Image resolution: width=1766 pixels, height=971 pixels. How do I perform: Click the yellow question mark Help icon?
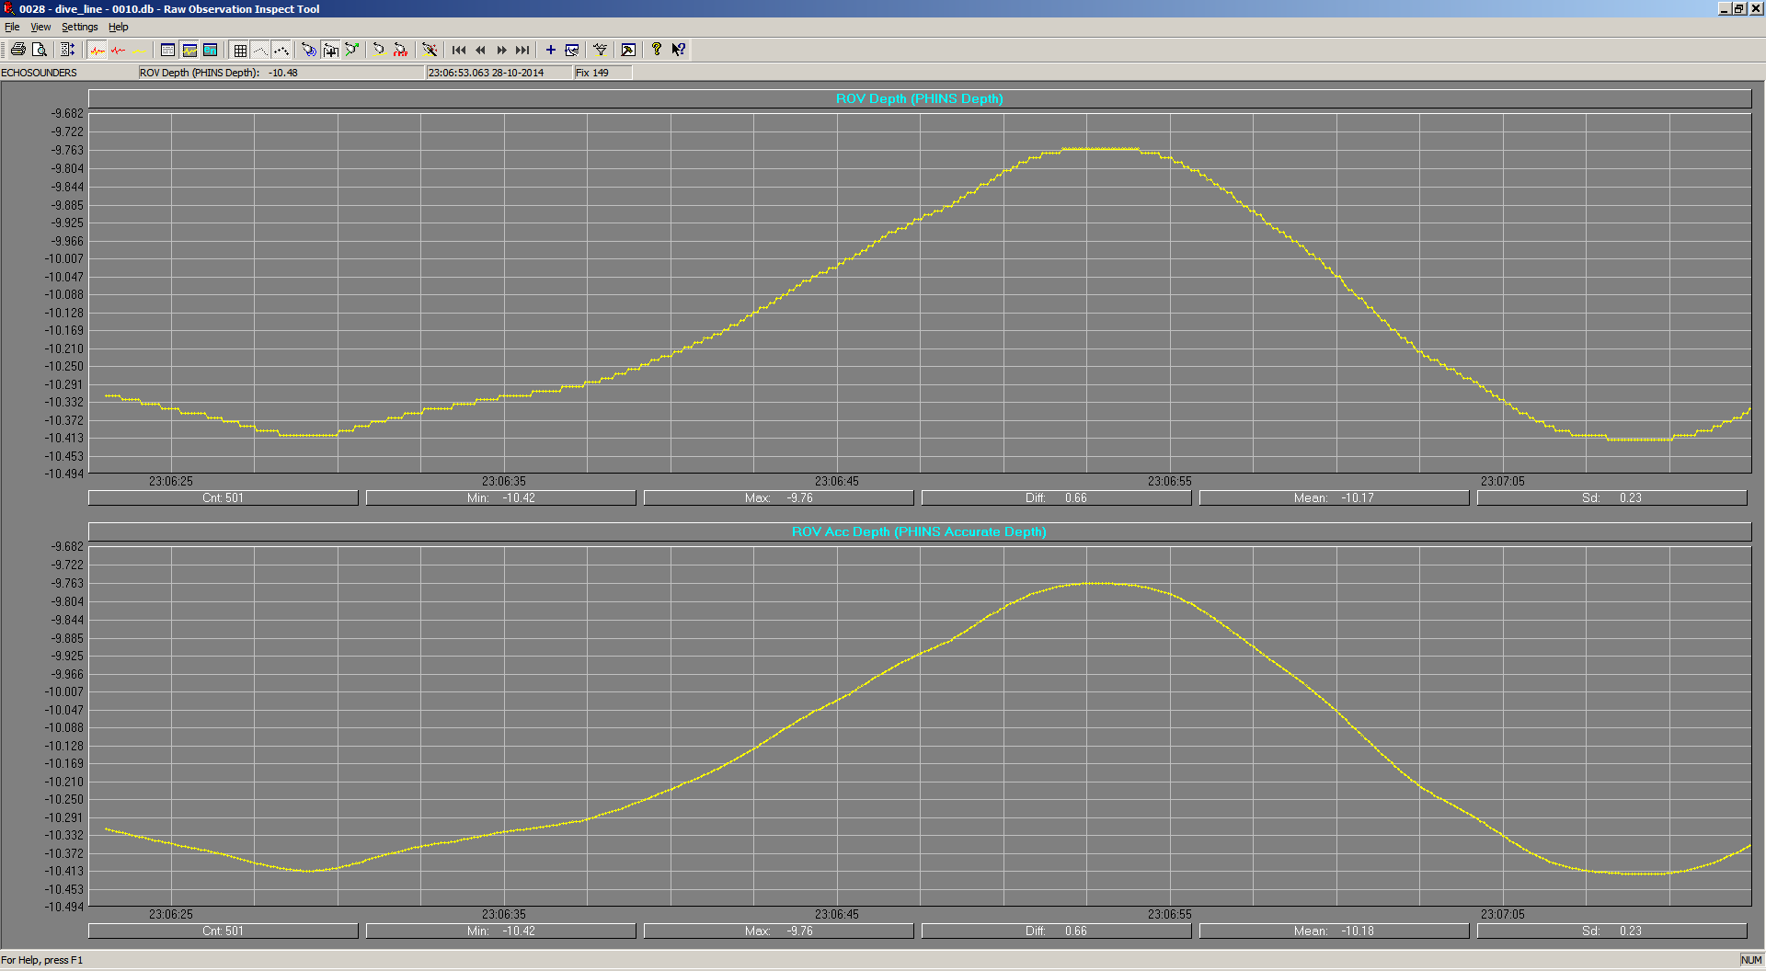tap(656, 50)
